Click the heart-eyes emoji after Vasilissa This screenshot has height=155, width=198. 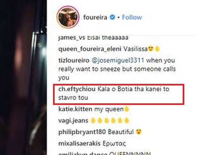[150, 49]
